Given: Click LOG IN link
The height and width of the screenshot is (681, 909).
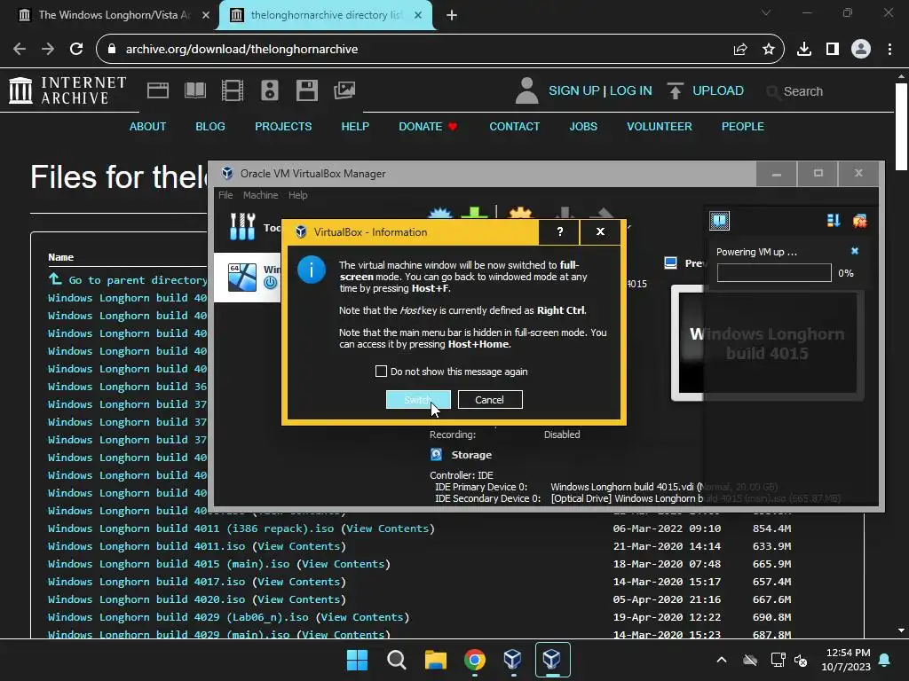Looking at the screenshot, I should click(631, 91).
